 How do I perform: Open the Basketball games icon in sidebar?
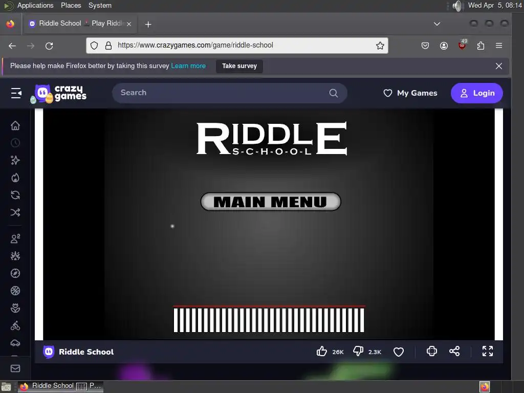[x=15, y=291]
